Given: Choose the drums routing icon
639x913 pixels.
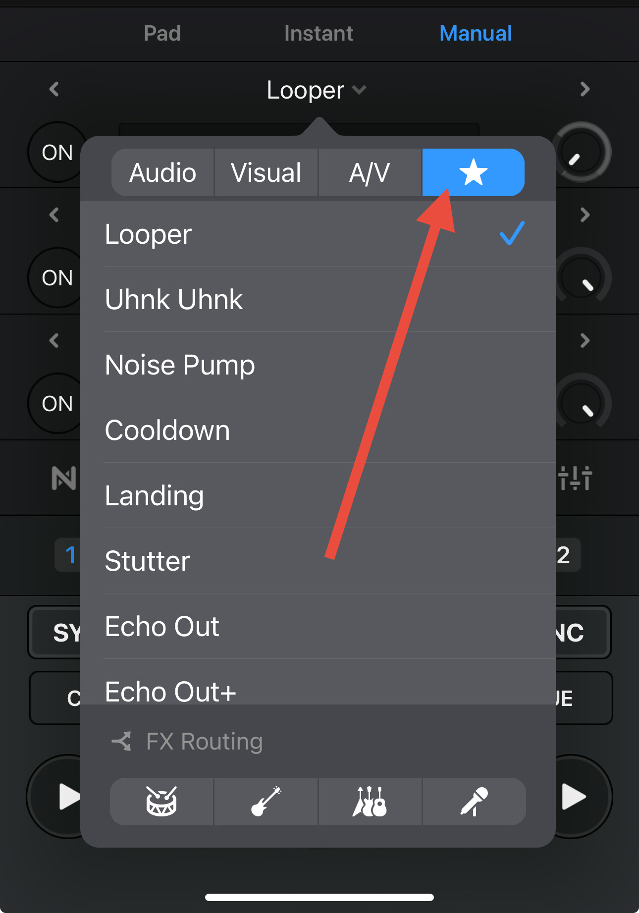Looking at the screenshot, I should (162, 801).
